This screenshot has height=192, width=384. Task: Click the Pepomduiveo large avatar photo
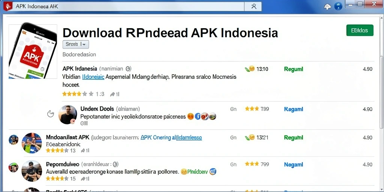click(31, 171)
